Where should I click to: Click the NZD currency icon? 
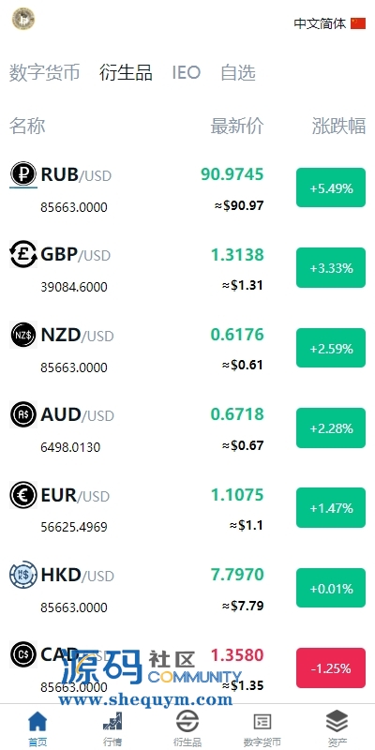(22, 335)
